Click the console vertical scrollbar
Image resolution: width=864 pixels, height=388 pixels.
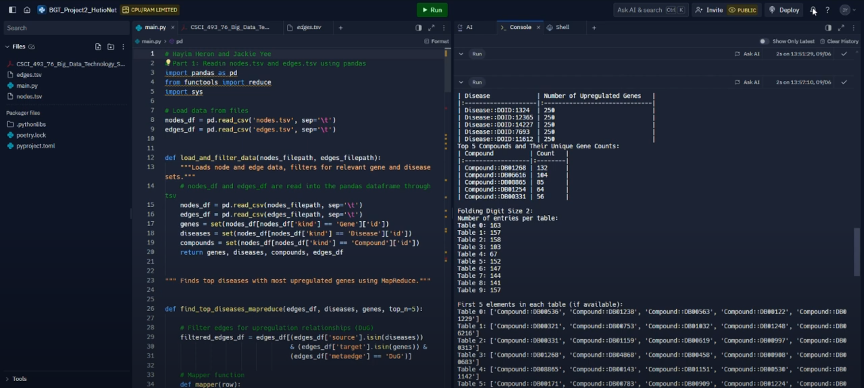tap(856, 252)
